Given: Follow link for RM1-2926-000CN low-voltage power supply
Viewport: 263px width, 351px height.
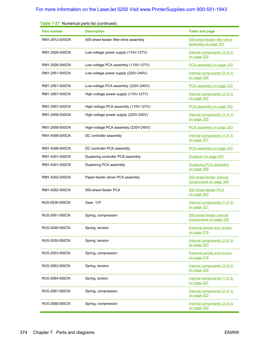Looking at the screenshot, I should click(x=211, y=55).
